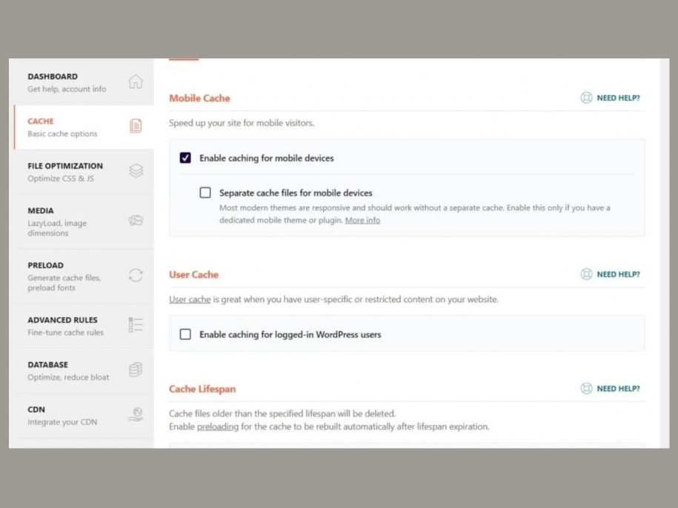The image size is (678, 508).
Task: Click the User cache link
Action: (x=190, y=298)
